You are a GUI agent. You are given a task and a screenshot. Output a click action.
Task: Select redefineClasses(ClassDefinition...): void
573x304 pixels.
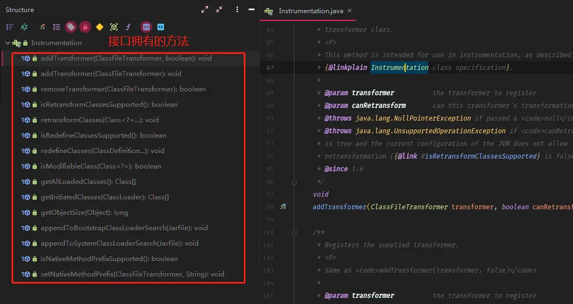[102, 151]
